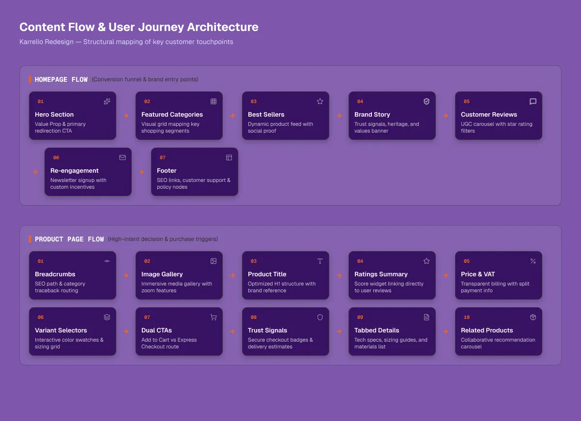The width and height of the screenshot is (581, 421).
Task: Click the PRODUCT PAGE FLOW section heading
Action: click(x=69, y=239)
